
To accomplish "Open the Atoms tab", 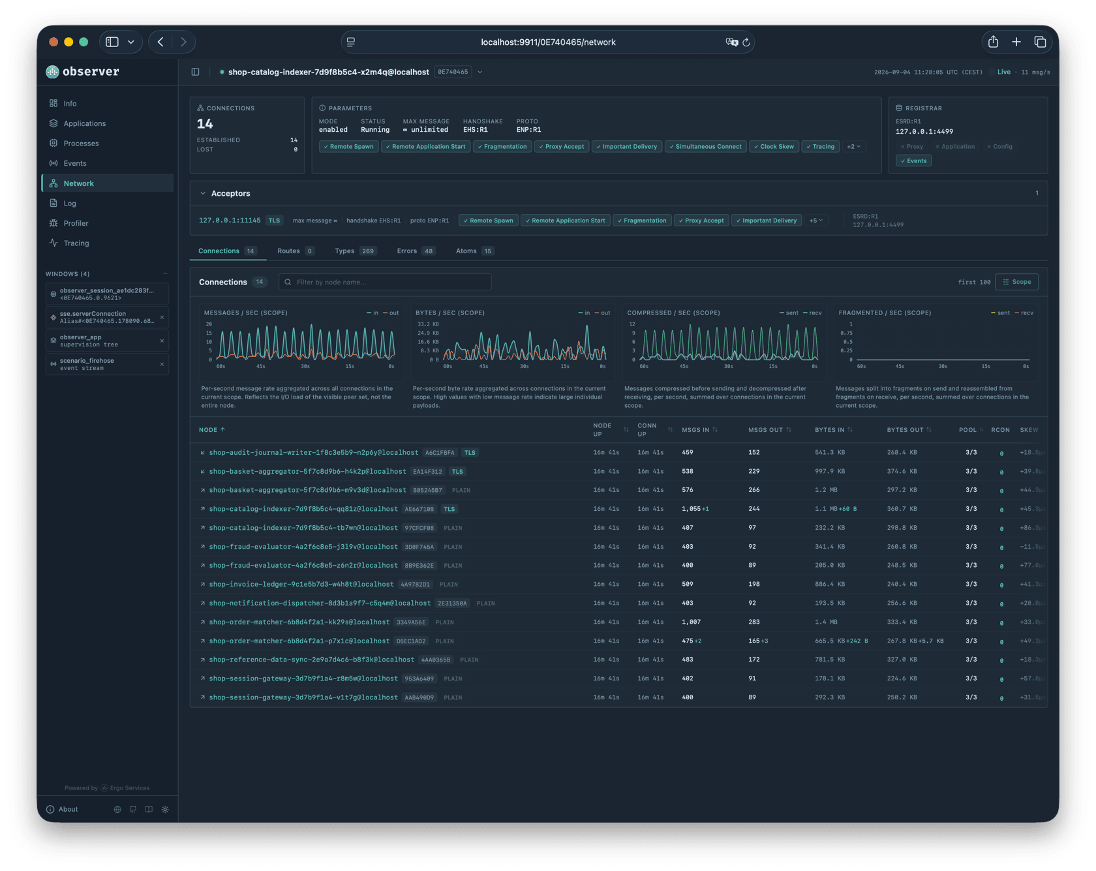I will tap(475, 251).
